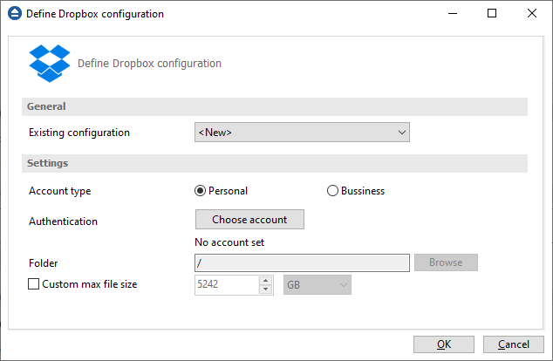This screenshot has width=553, height=361.
Task: Close the Define Dropbox configuration window
Action: coord(532,13)
